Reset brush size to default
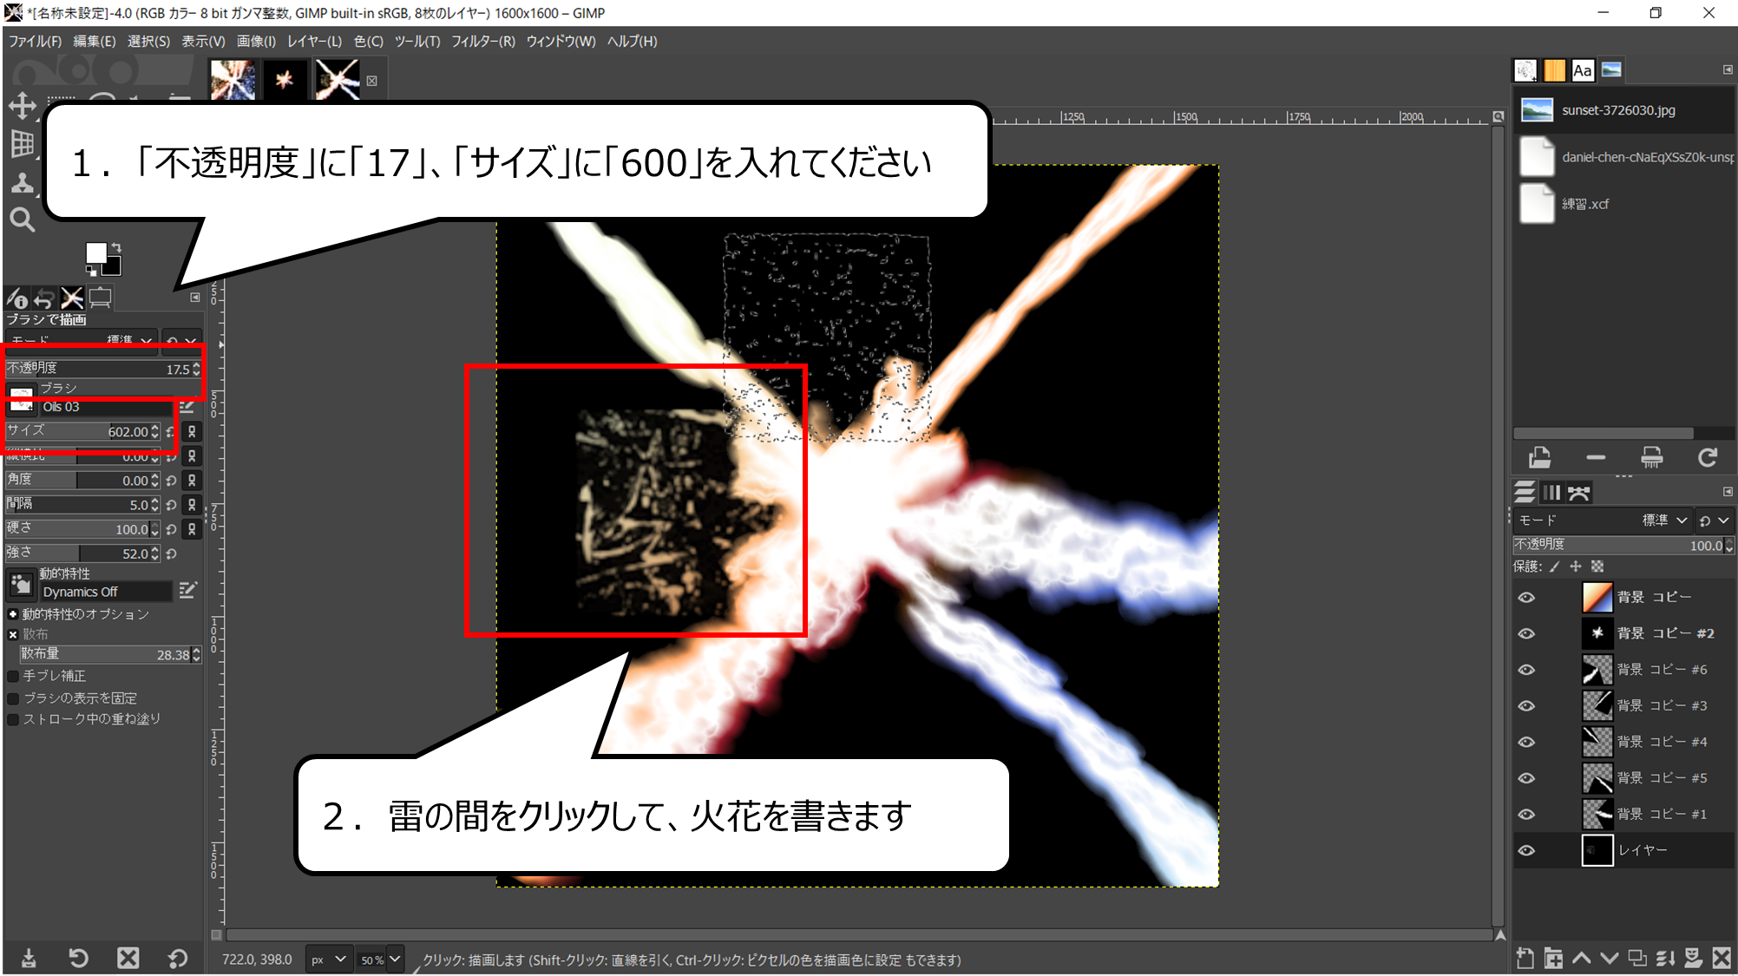This screenshot has height=976, width=1738. [171, 431]
